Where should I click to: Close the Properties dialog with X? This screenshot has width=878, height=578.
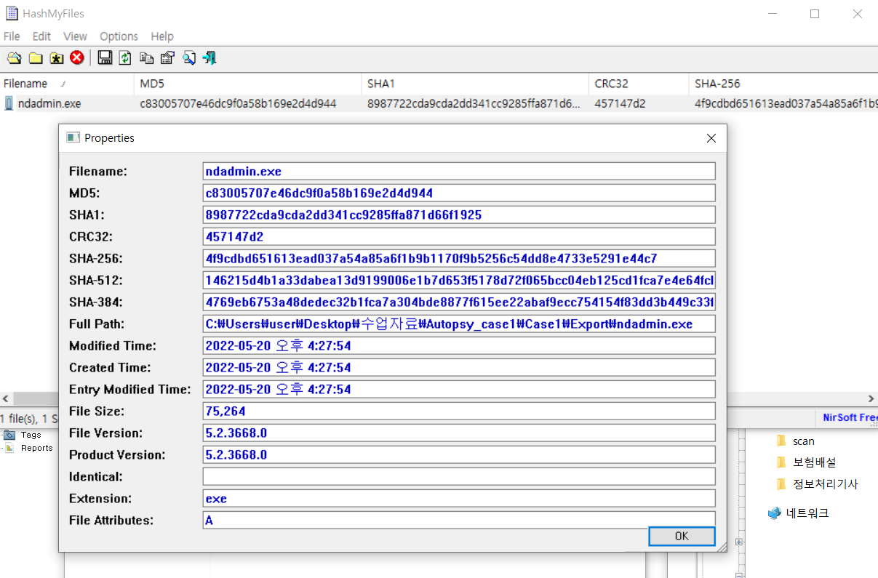click(711, 137)
